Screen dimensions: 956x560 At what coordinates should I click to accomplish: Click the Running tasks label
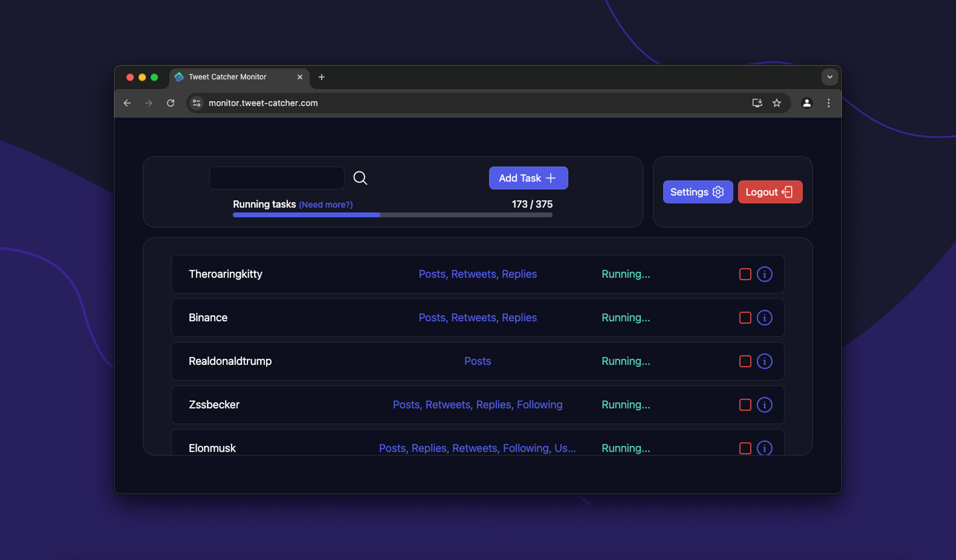264,204
